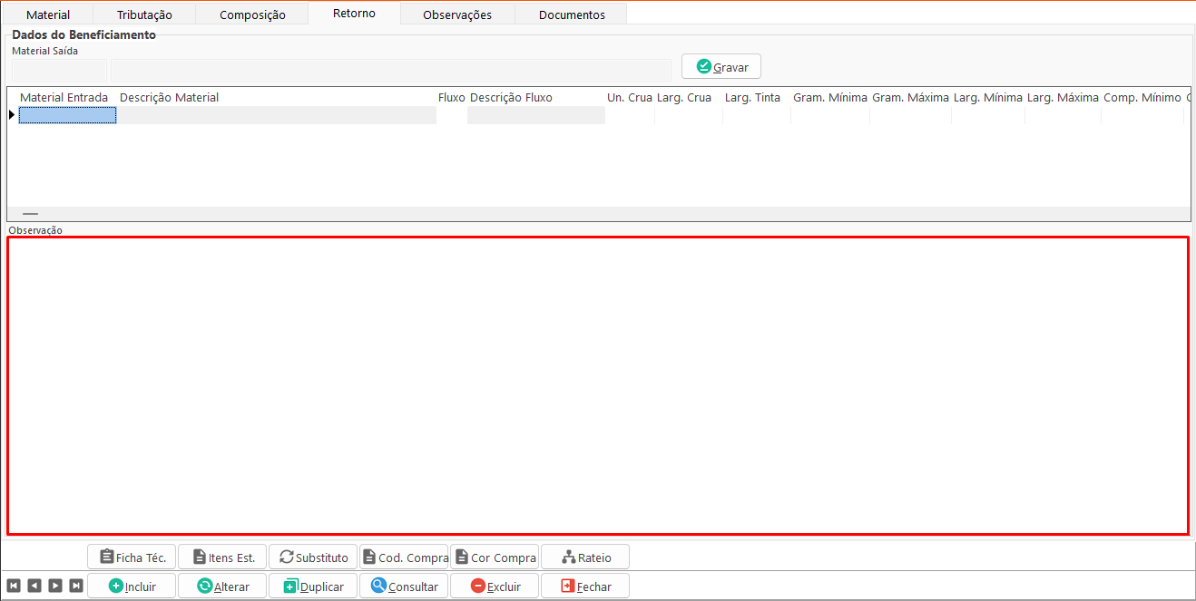Go to previous record arrow
The height and width of the screenshot is (601, 1196).
(x=34, y=586)
